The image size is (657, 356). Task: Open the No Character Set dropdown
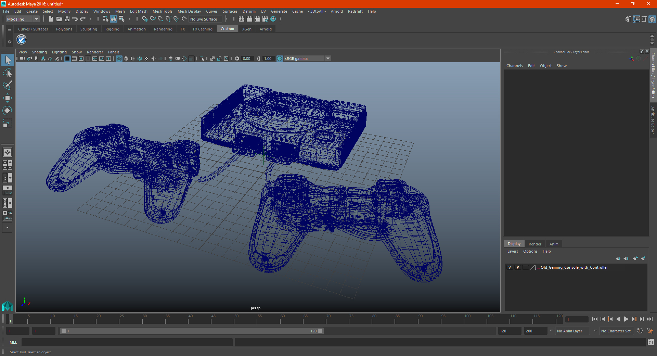click(617, 331)
